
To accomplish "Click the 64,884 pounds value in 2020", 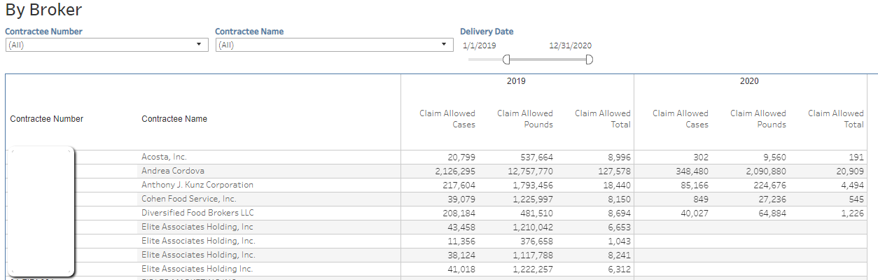I will pos(772,213).
